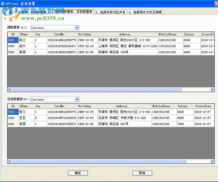
Task: Click target grid scrollbar left arrow
Action: pyautogui.click(x=10, y=161)
